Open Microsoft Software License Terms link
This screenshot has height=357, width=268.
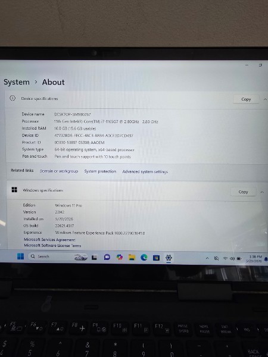click(x=52, y=245)
